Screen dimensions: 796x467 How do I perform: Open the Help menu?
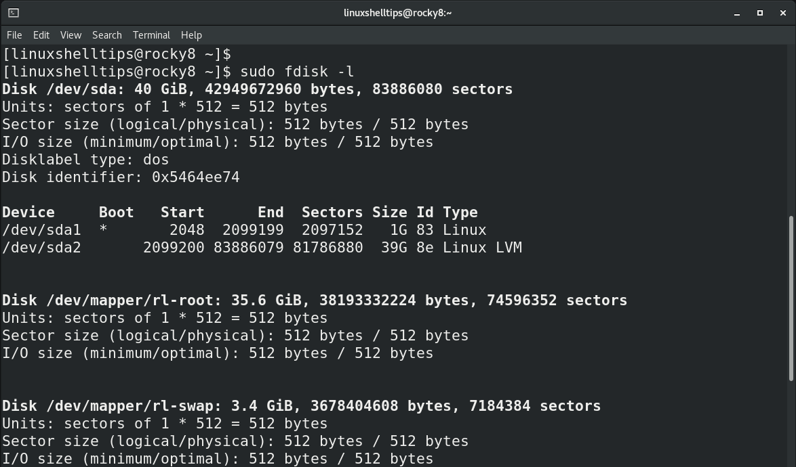pyautogui.click(x=191, y=35)
